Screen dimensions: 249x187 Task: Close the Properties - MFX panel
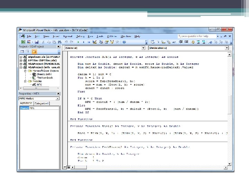[58, 93]
